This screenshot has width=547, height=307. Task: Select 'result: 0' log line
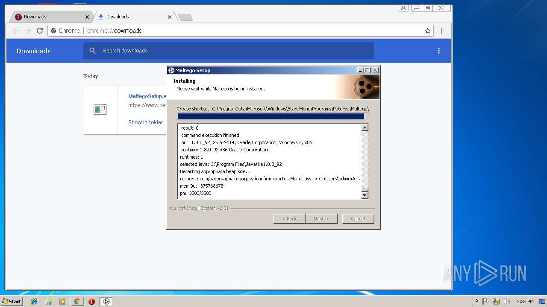pos(190,128)
